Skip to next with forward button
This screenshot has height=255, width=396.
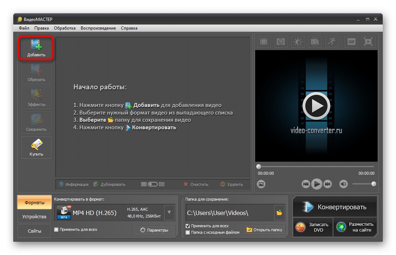(x=328, y=184)
